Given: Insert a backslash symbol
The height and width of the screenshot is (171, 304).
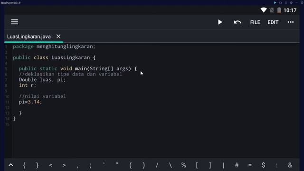Looking at the screenshot, I should 170,165.
